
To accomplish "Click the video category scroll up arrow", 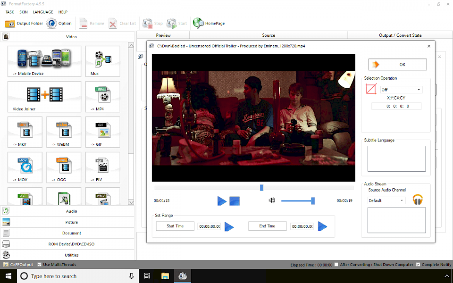I will pyautogui.click(x=131, y=45).
